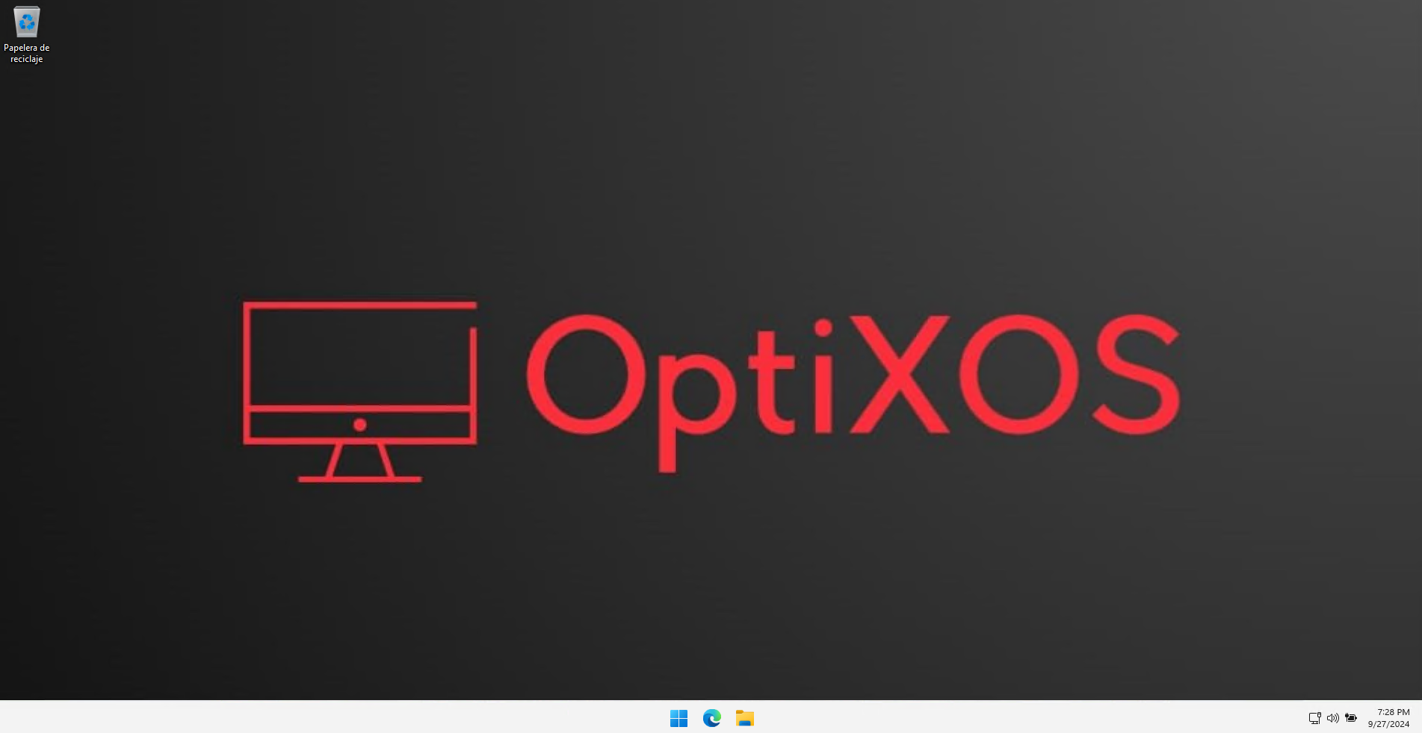Click the letter X in OptiXOS

coord(900,375)
